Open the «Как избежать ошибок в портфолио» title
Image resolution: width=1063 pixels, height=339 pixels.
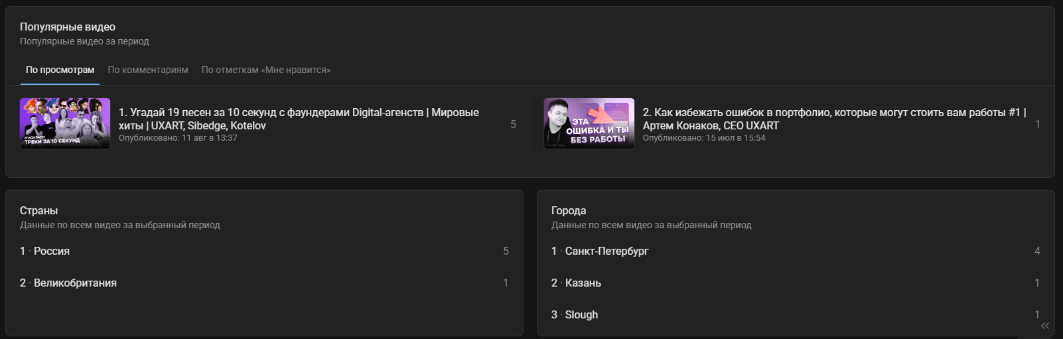click(x=834, y=119)
